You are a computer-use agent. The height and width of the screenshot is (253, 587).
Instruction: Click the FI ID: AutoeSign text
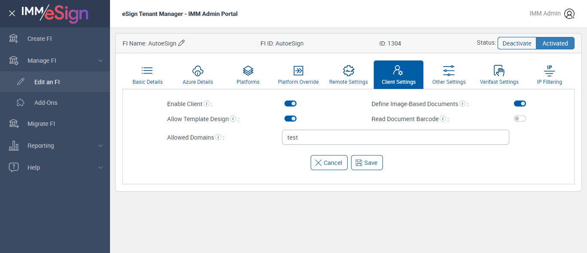282,43
